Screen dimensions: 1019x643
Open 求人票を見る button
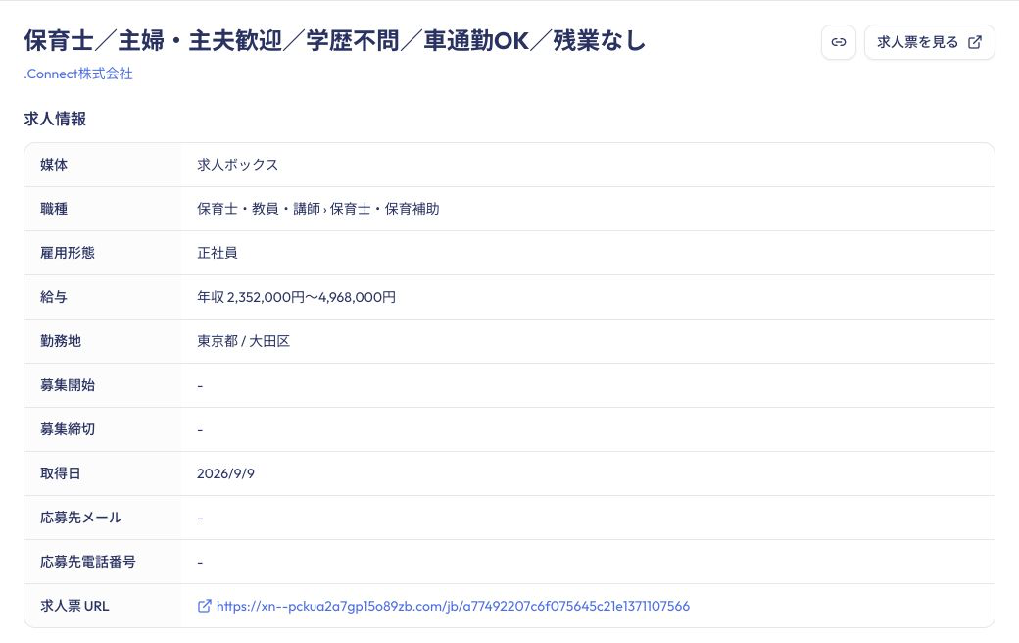point(929,42)
